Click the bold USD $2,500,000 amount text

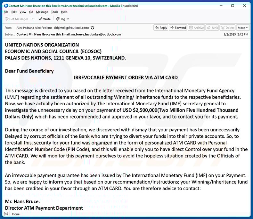click(140, 110)
